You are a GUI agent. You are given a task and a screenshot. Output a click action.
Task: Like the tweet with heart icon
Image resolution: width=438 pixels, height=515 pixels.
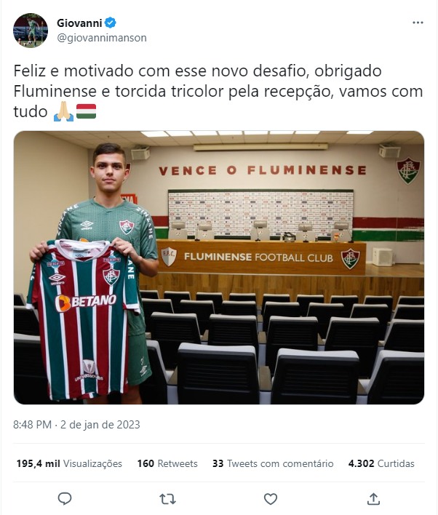click(x=271, y=499)
